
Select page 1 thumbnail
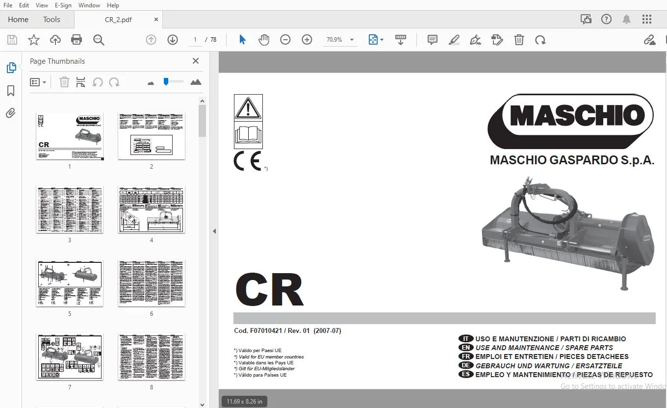pyautogui.click(x=70, y=136)
